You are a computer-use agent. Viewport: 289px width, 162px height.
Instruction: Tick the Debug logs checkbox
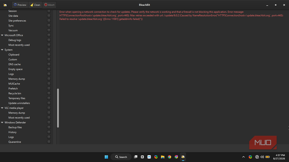pos(49,40)
